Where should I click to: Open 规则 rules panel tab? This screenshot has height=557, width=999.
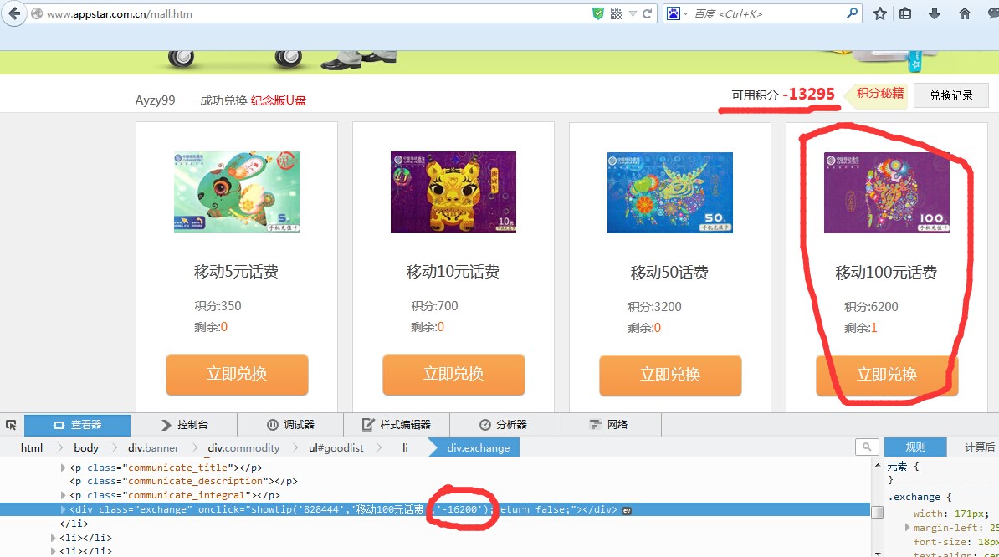pyautogui.click(x=914, y=447)
